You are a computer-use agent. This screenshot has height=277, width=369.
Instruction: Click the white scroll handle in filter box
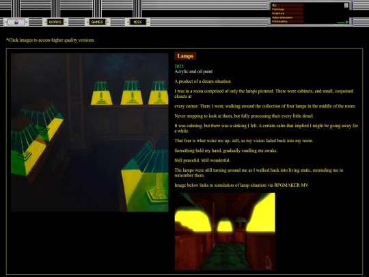coord(346,5)
